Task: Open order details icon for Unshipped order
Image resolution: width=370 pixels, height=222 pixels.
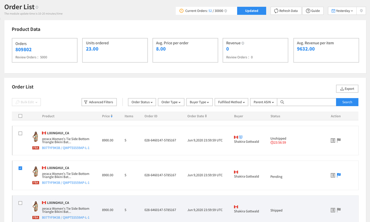Action: [x=333, y=141]
